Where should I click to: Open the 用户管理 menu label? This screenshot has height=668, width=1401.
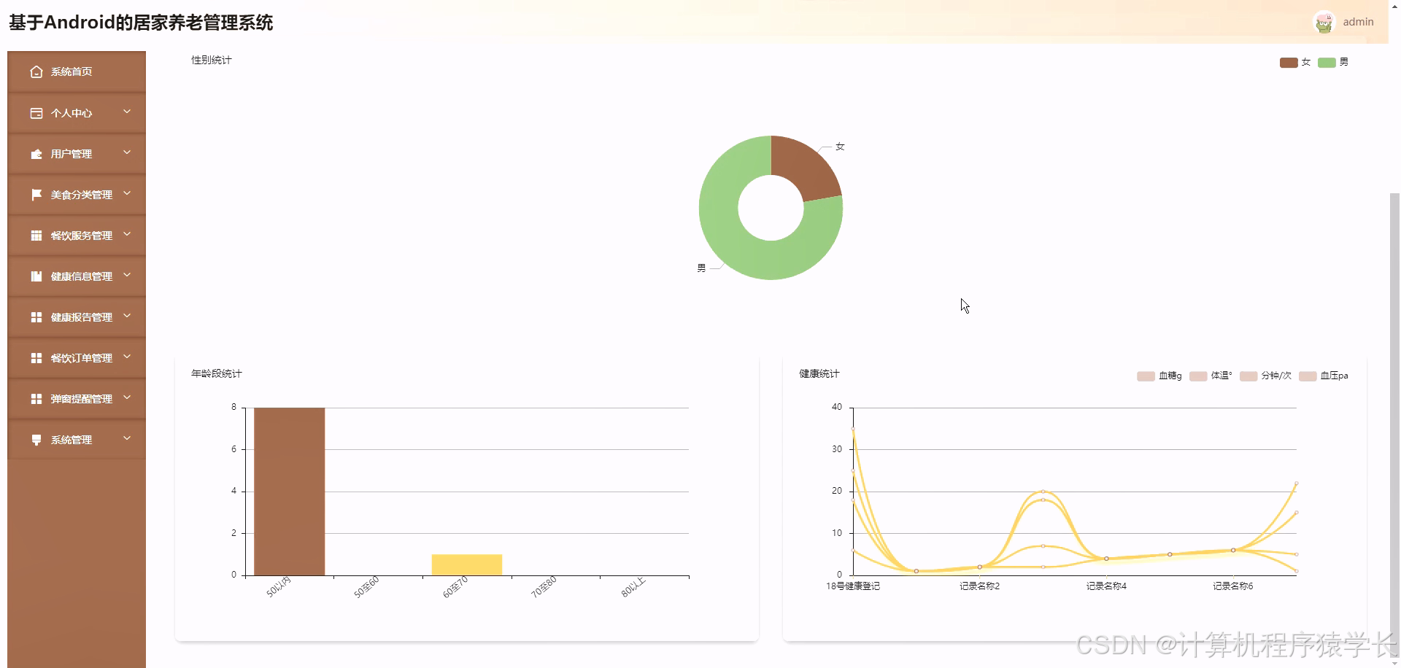click(x=72, y=154)
